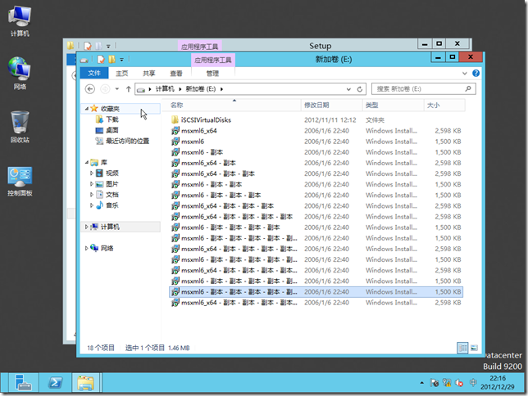This screenshot has width=528, height=396.
Task: Switch to large icons view in status bar
Action: (x=474, y=348)
